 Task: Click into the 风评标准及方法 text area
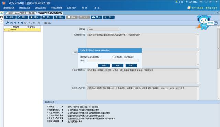(142, 76)
